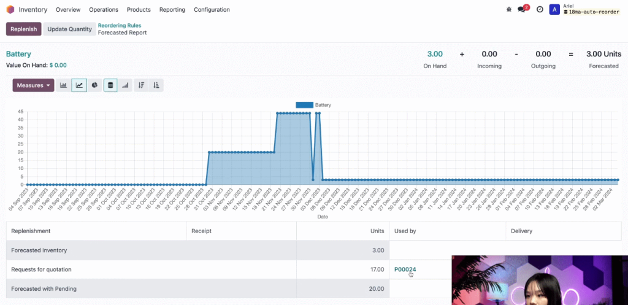
Task: Select the Forecasted Inventory row label
Action: (39, 250)
